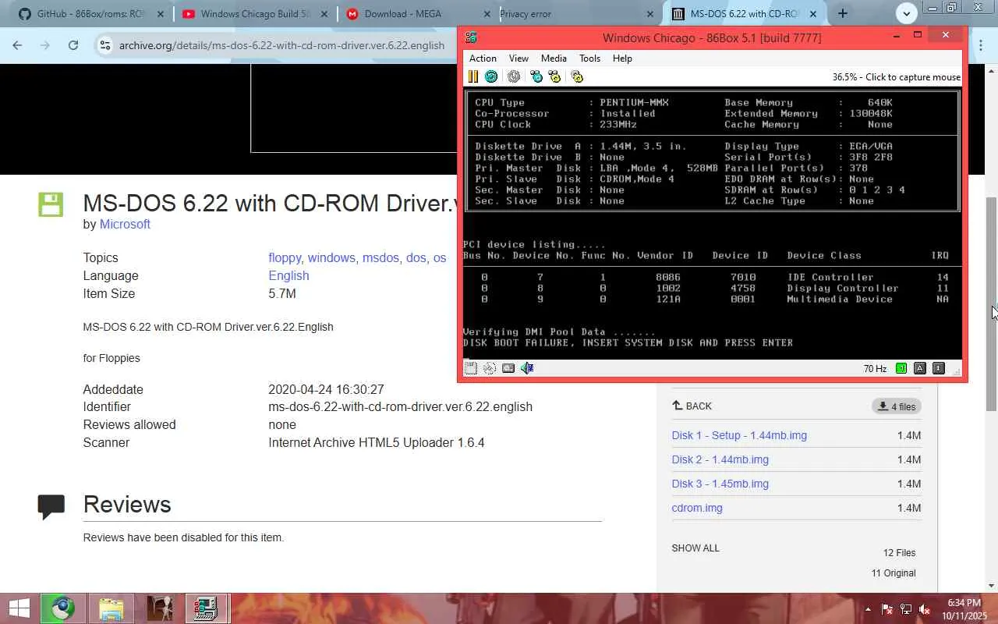Click the '4 files' download button
998x624 pixels.
click(x=897, y=406)
